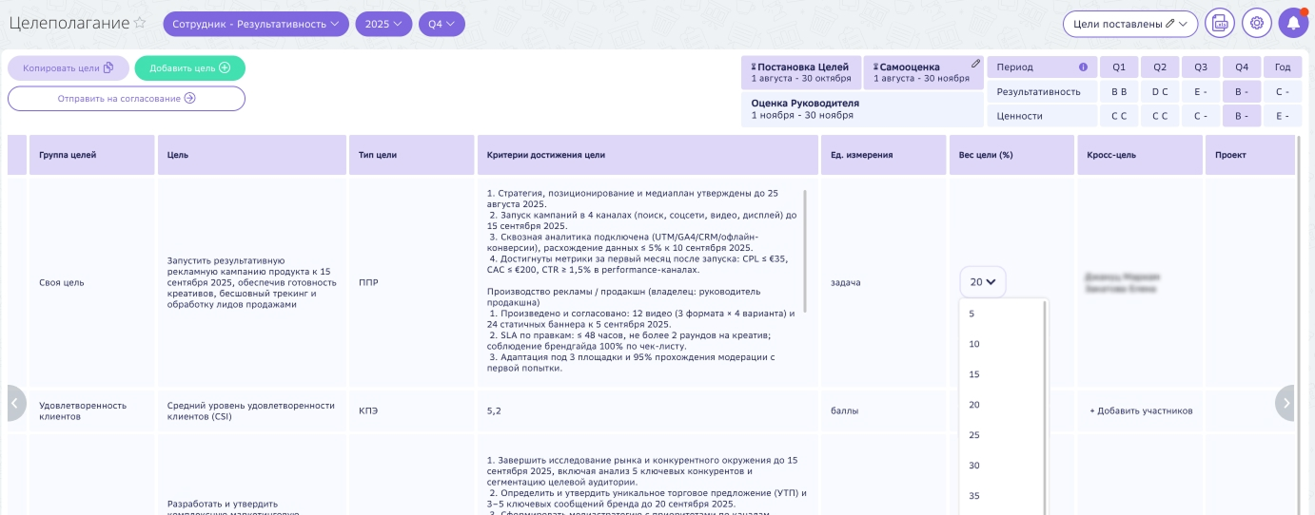Open the Q4 quarter dropdown
The height and width of the screenshot is (515, 1315).
click(x=442, y=24)
